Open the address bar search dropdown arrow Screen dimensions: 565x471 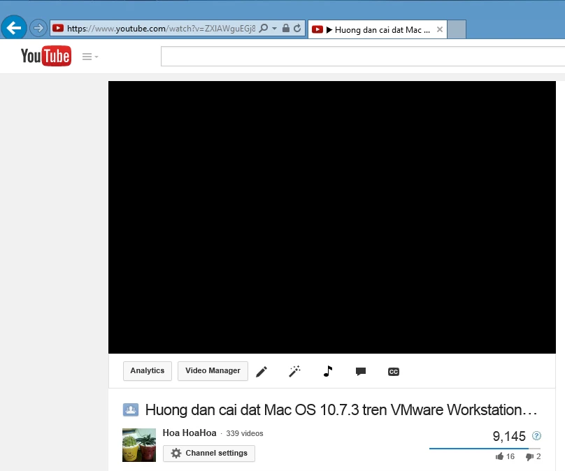pos(274,29)
